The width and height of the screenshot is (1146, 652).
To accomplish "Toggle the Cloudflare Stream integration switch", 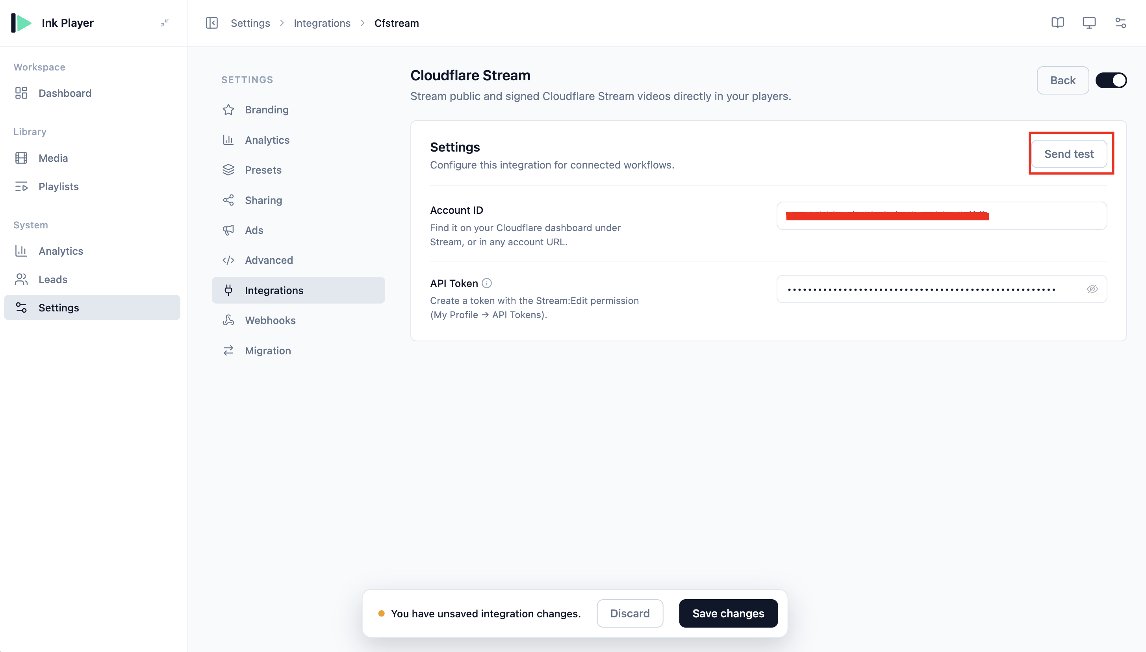I will click(x=1111, y=81).
